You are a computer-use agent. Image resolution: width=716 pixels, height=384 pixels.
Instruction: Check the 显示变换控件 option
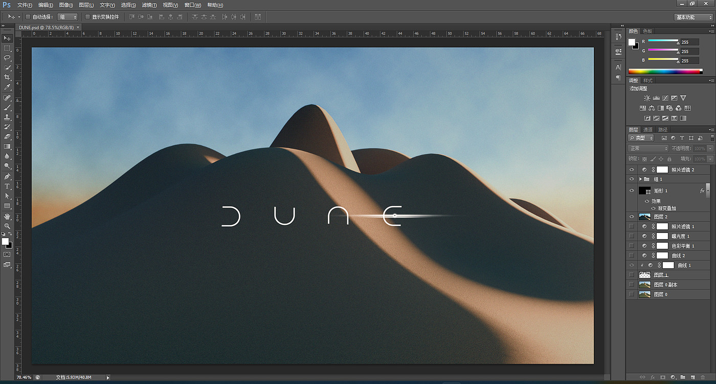point(87,17)
